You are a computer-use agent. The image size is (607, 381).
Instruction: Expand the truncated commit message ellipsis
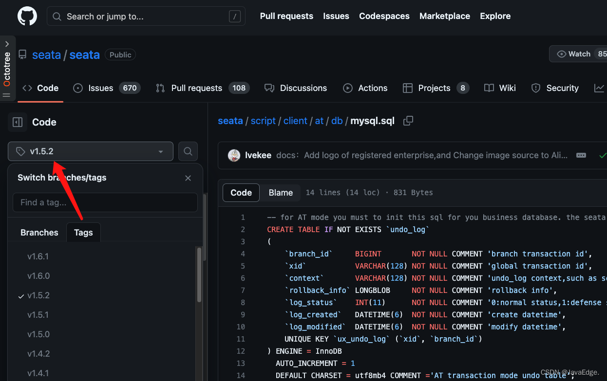581,155
